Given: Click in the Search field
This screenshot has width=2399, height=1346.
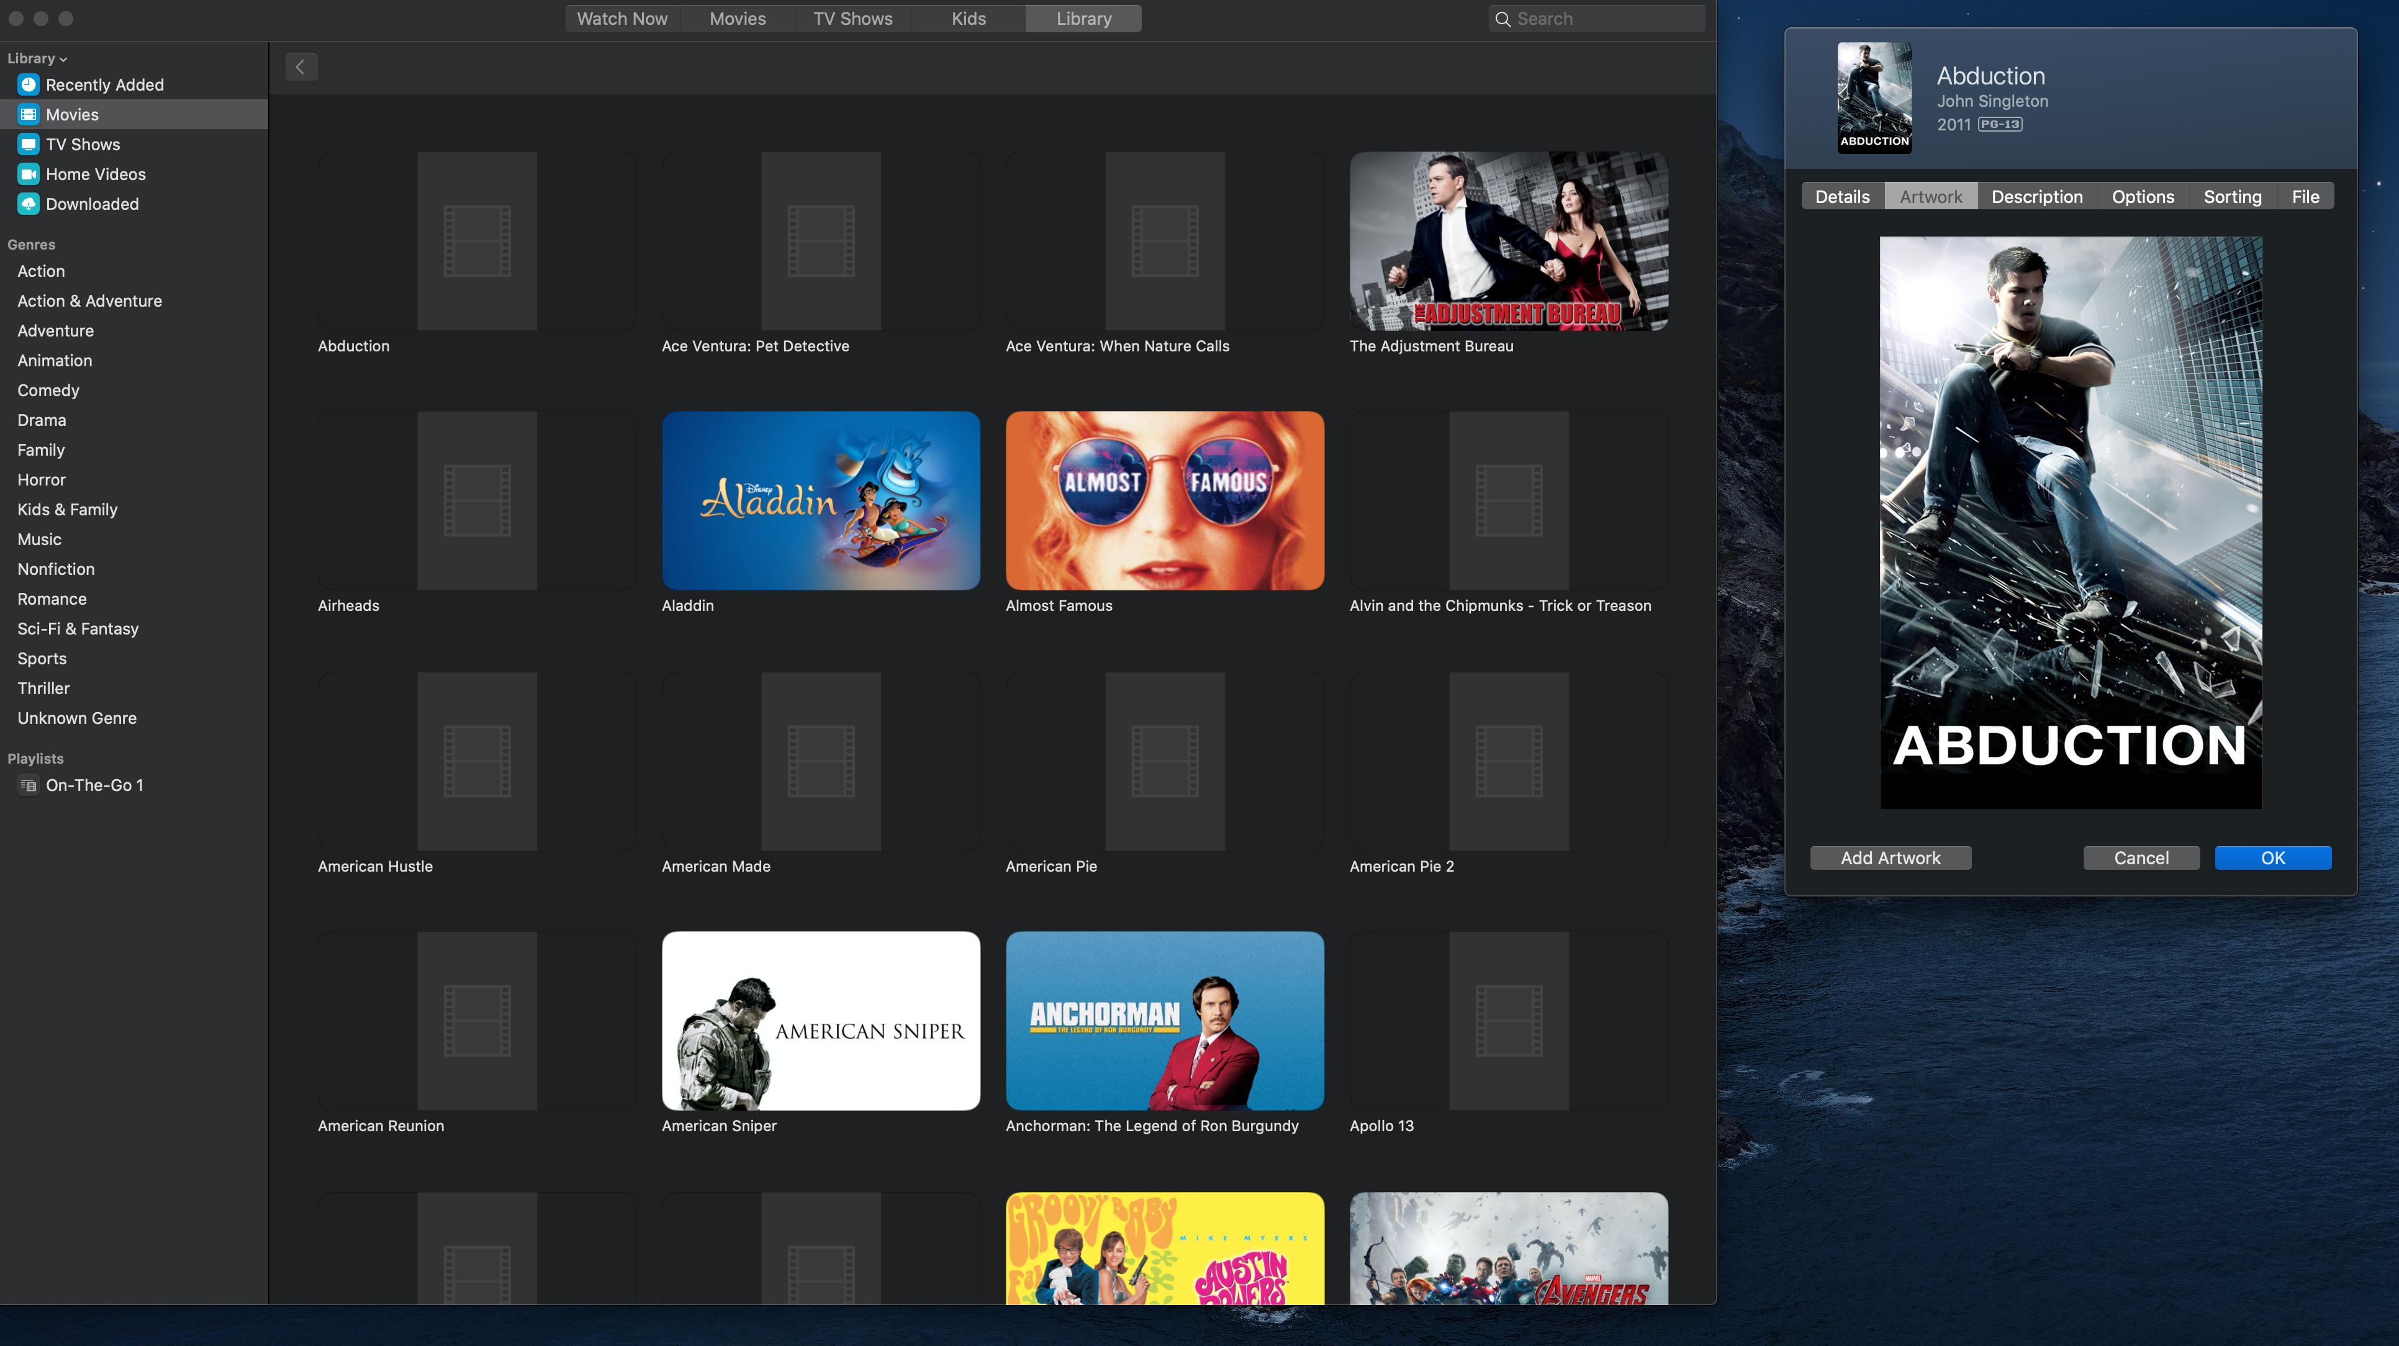Looking at the screenshot, I should 1596,19.
